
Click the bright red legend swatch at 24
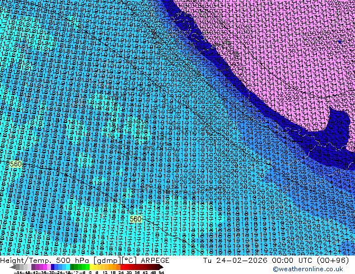click(x=122, y=267)
